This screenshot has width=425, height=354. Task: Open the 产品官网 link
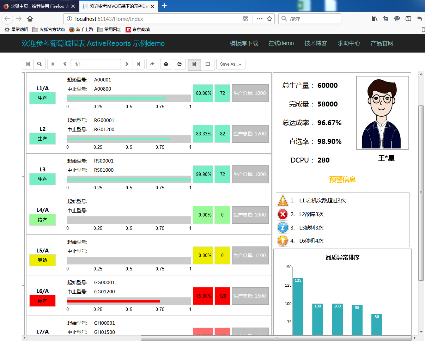click(x=382, y=43)
